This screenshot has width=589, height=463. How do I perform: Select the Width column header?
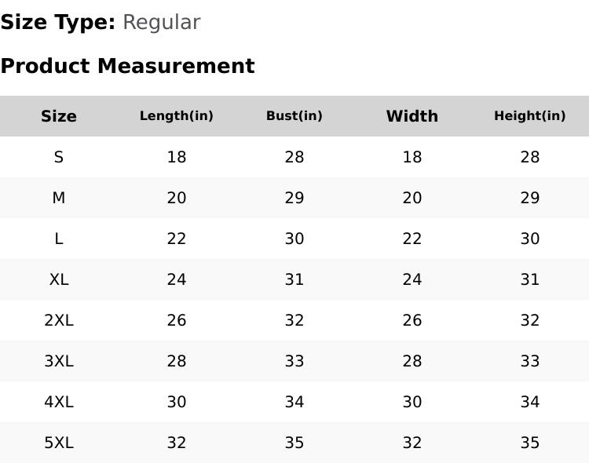click(x=412, y=116)
